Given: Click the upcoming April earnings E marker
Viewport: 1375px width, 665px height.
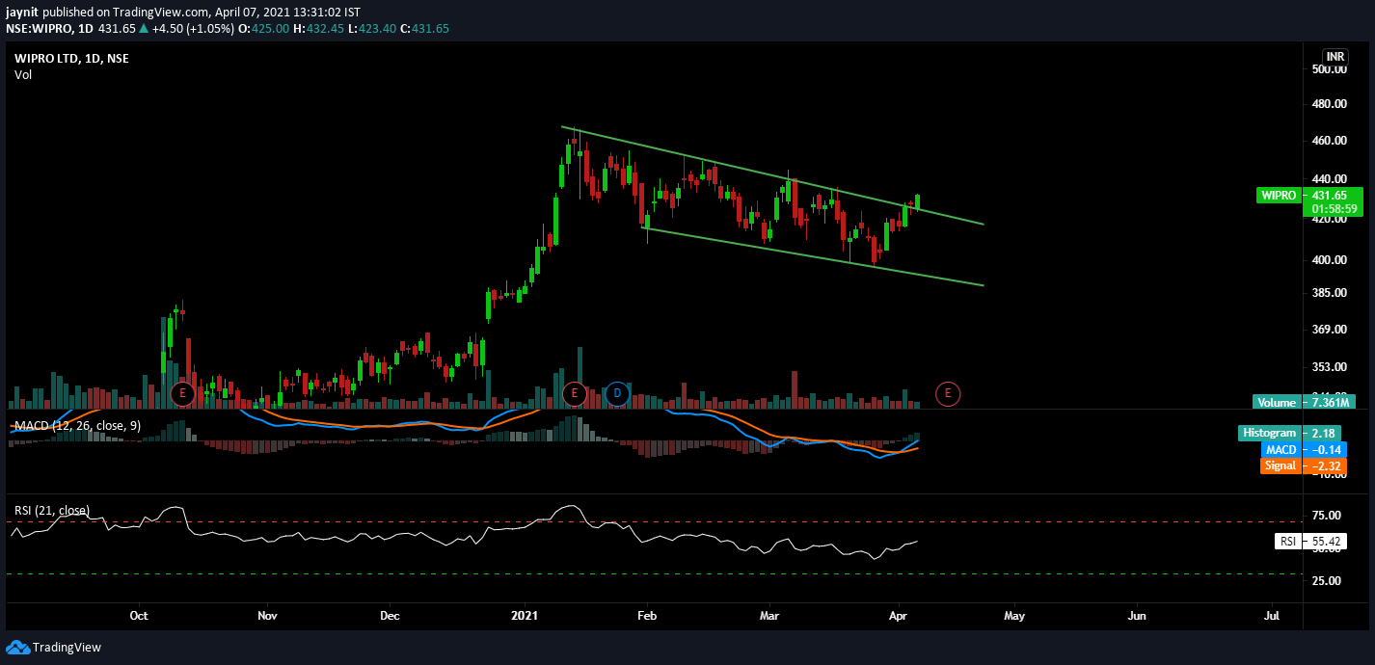Looking at the screenshot, I should click(x=948, y=393).
